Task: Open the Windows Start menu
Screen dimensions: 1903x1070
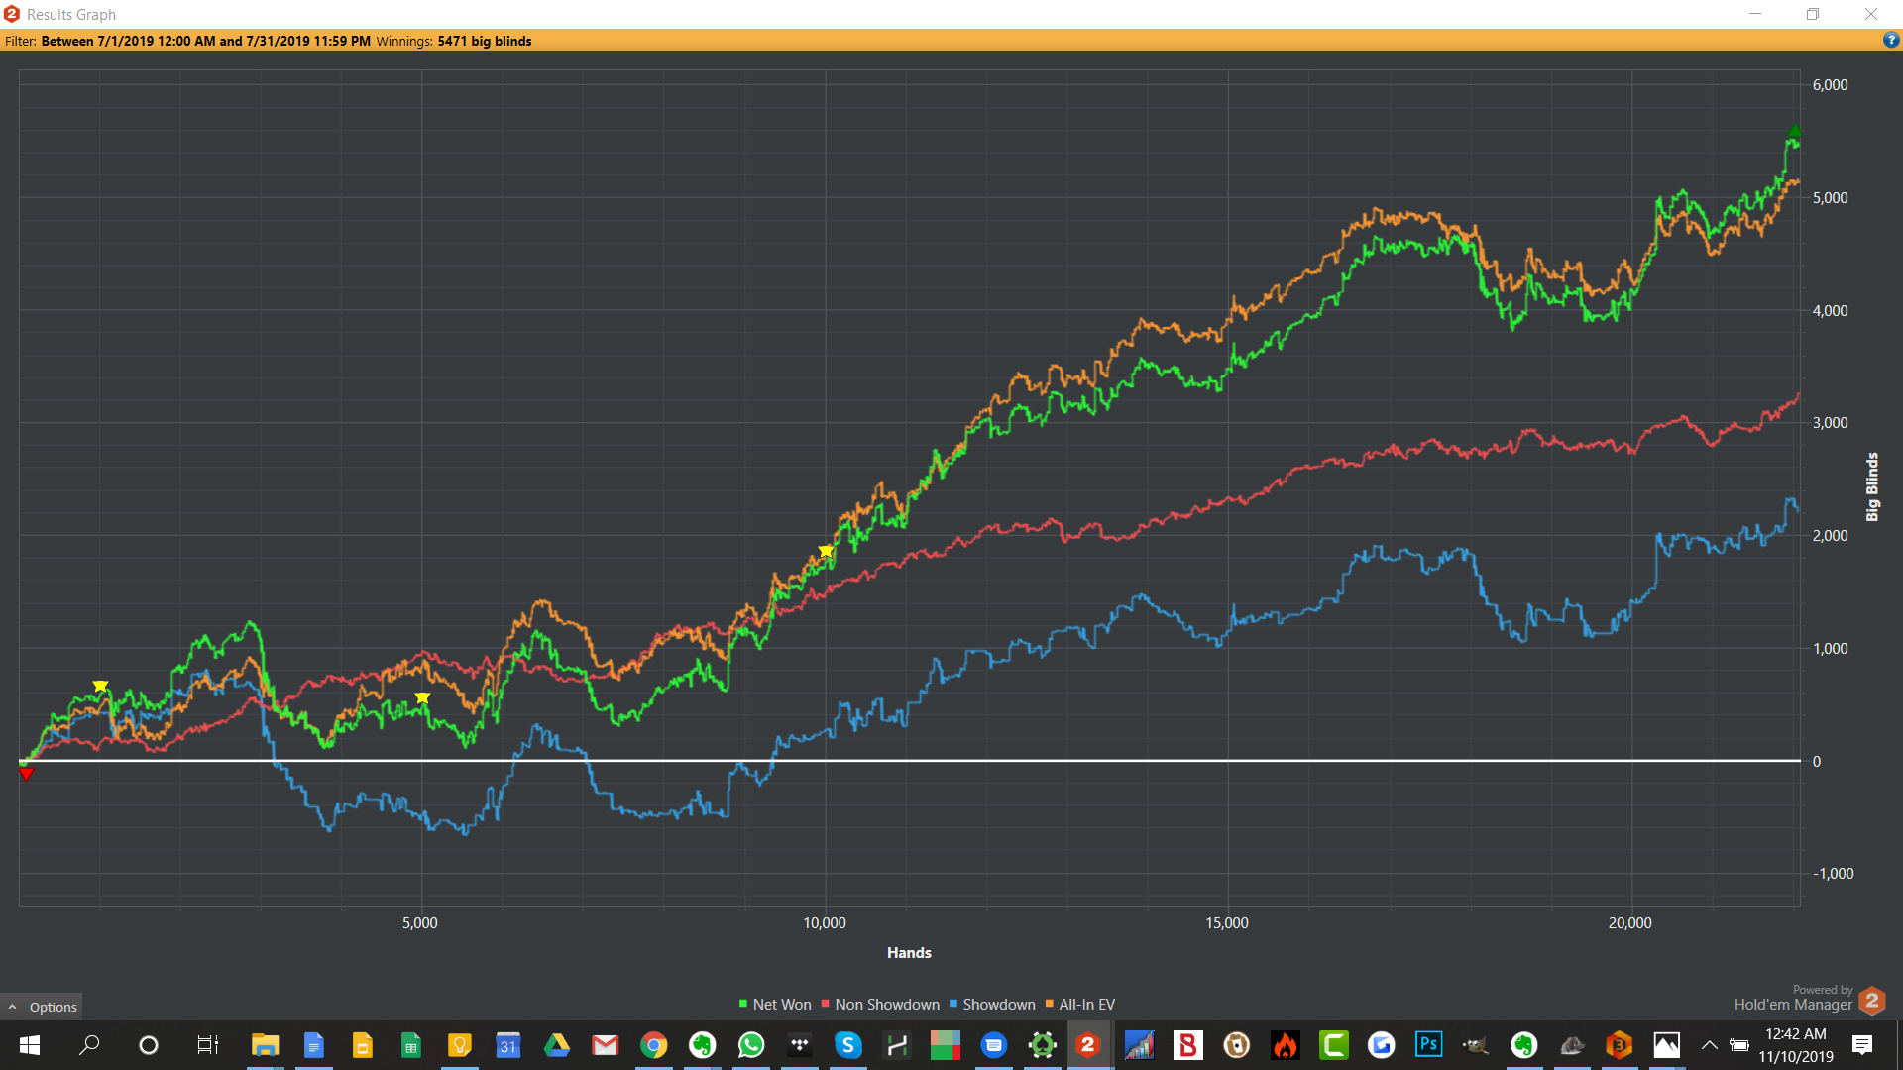Action: coord(30,1044)
